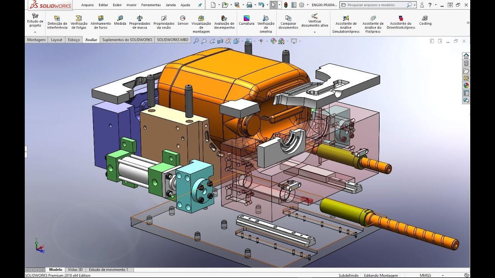Switch to Montagem tab

[36, 40]
